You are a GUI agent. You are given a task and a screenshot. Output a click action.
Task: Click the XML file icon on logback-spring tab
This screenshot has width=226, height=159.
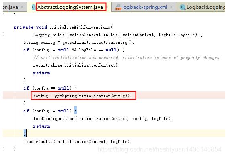118,8
